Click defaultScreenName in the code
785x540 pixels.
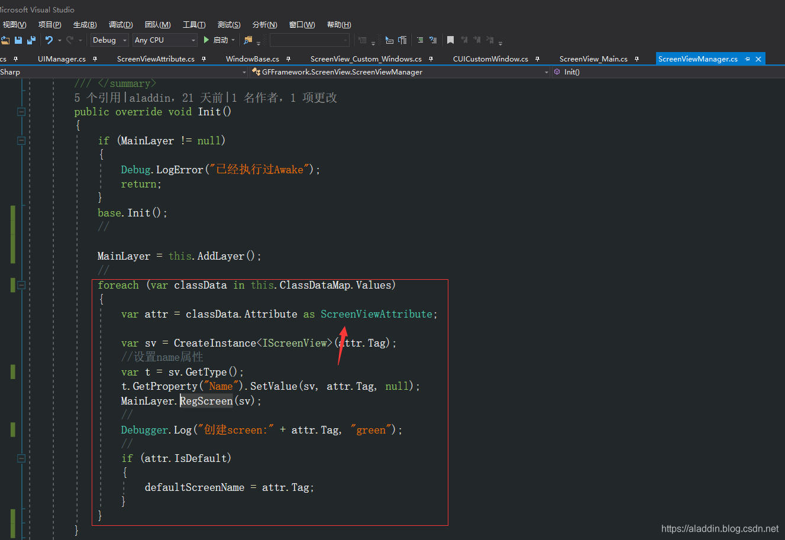click(x=195, y=487)
